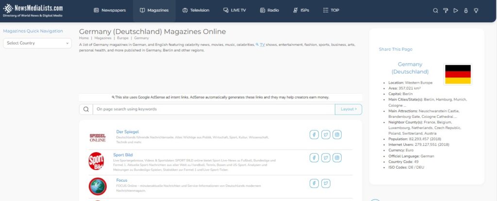Open Der Spiegel's Facebook icon
The image size is (497, 201).
314,135
